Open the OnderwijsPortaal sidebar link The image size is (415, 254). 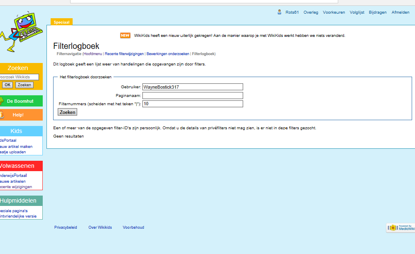[13, 176]
